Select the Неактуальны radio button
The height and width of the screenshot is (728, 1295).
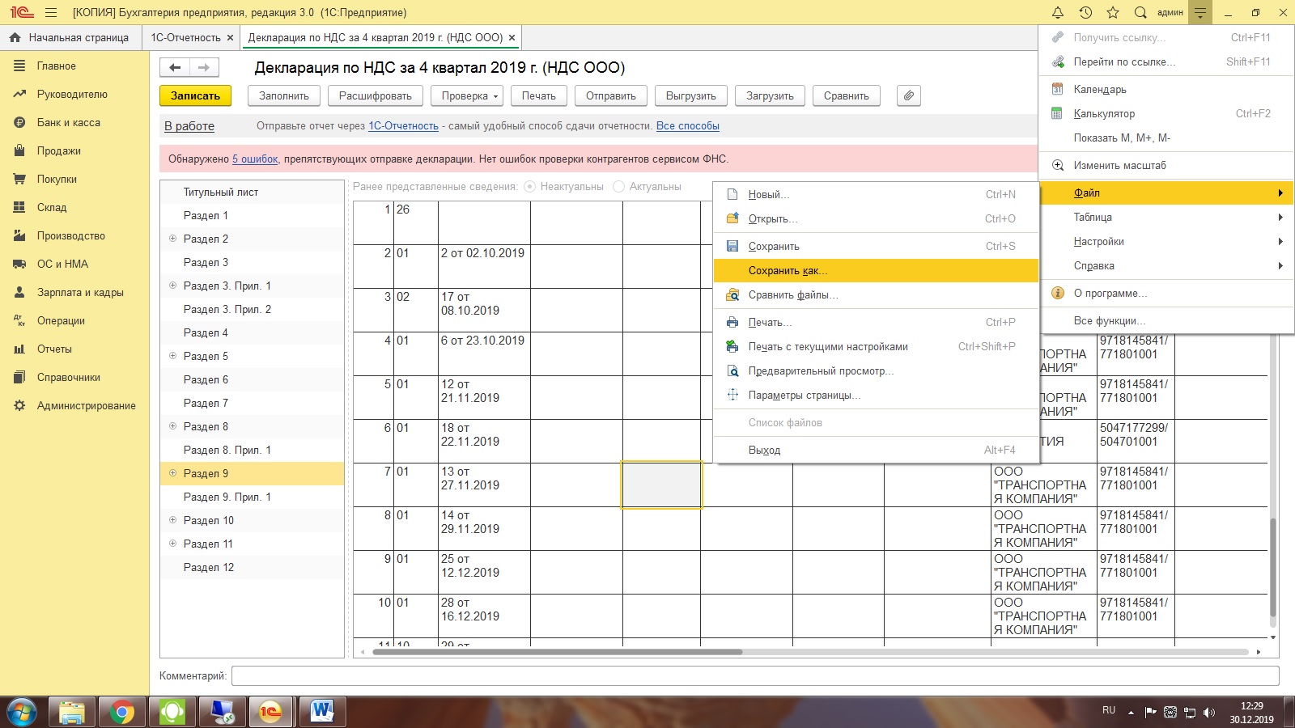point(530,187)
